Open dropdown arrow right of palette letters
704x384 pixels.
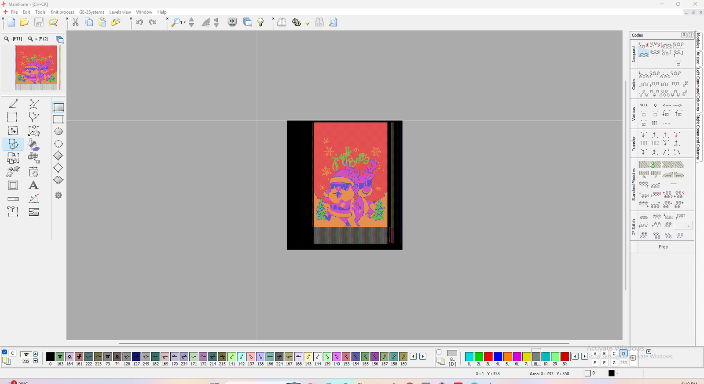pos(649,351)
